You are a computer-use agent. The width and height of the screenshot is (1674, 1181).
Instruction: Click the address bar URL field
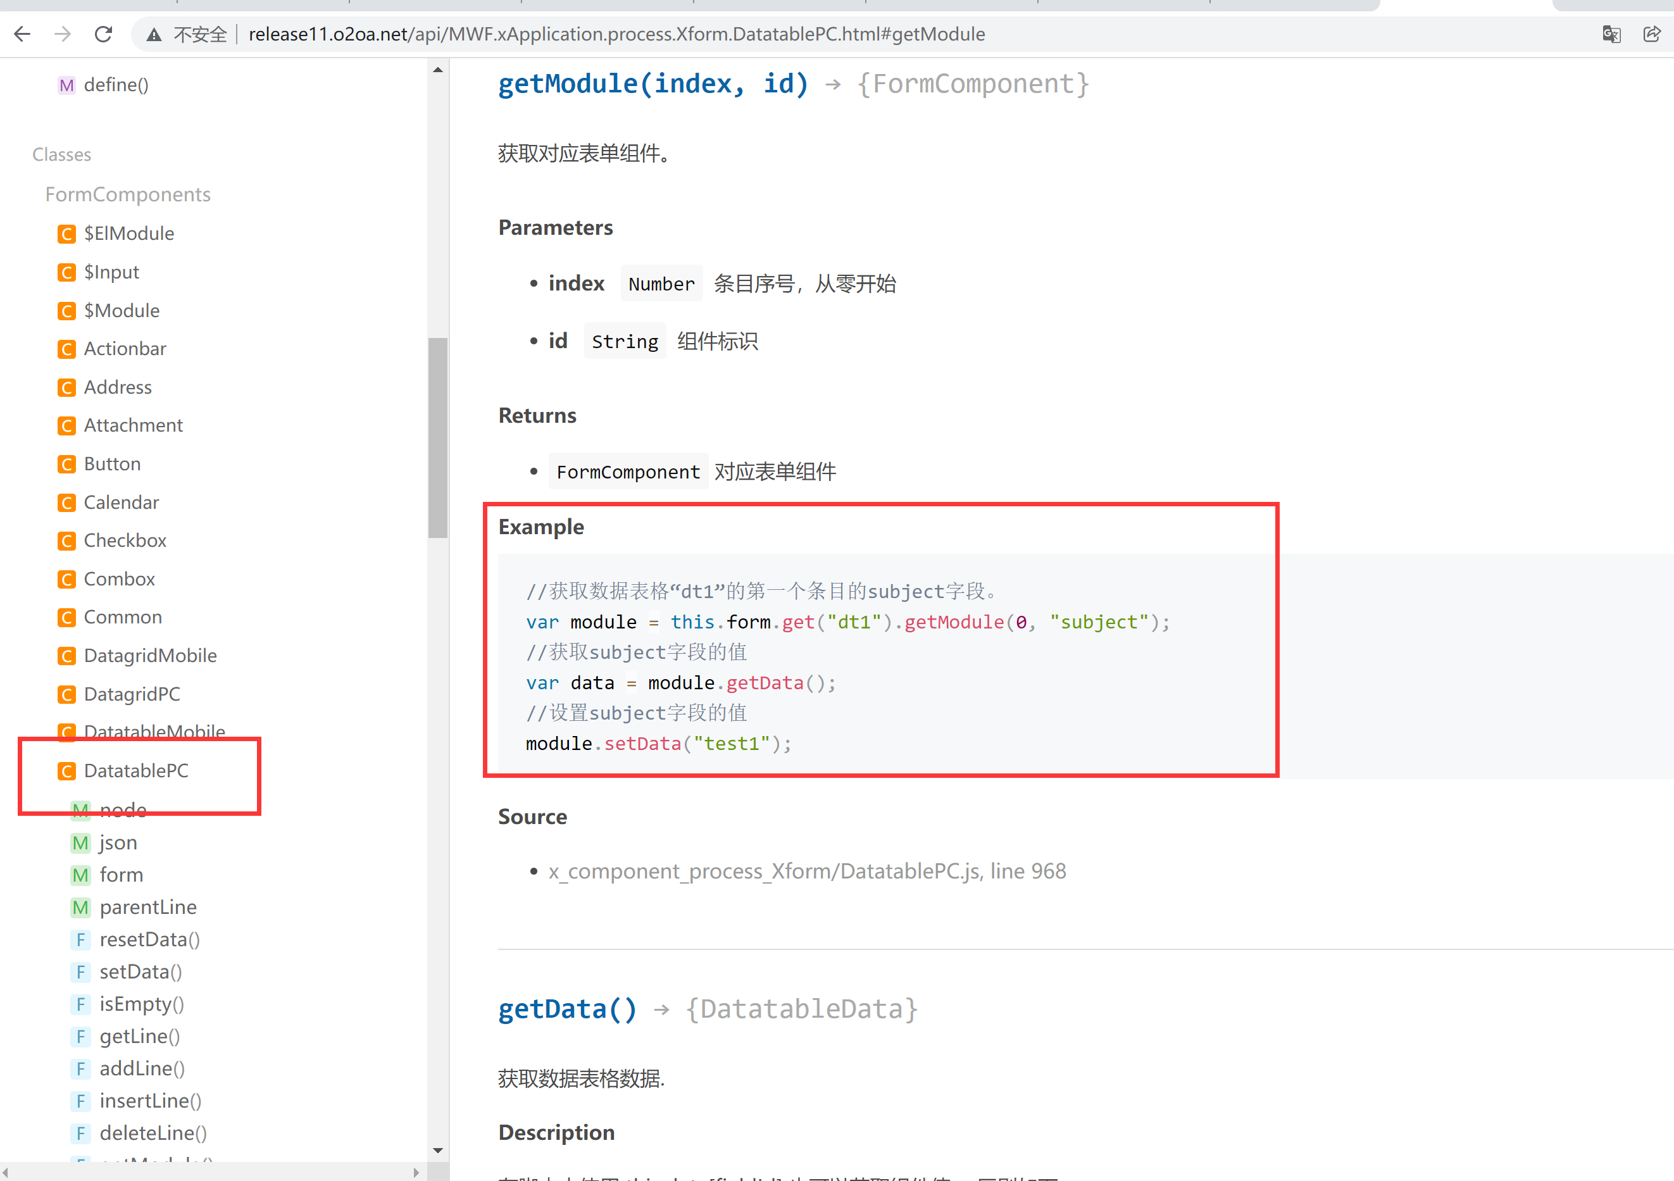click(616, 34)
